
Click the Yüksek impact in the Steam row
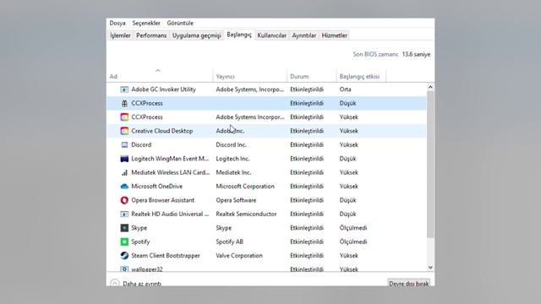348,255
